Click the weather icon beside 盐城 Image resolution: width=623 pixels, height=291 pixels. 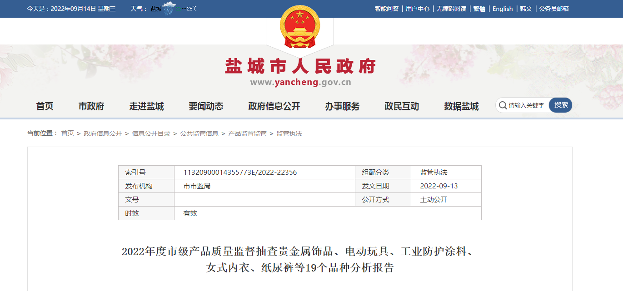coord(169,8)
